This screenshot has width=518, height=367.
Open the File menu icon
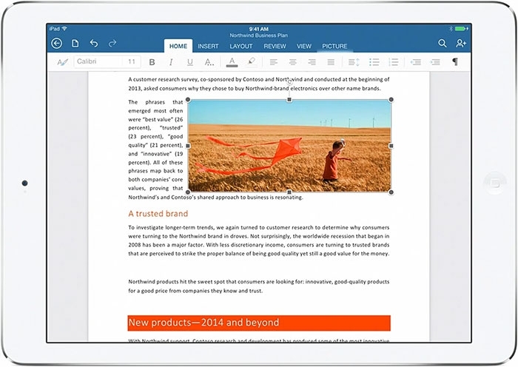75,44
